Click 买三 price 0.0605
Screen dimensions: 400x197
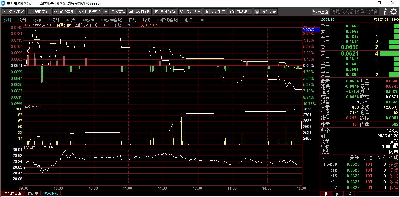[x=352, y=64]
